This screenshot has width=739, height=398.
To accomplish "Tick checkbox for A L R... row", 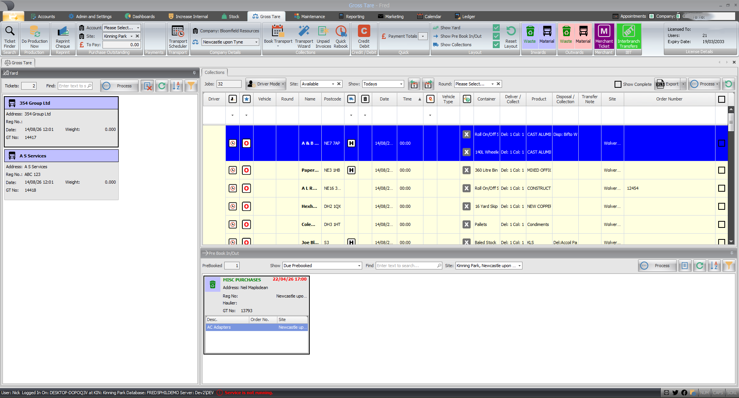I will click(x=722, y=188).
